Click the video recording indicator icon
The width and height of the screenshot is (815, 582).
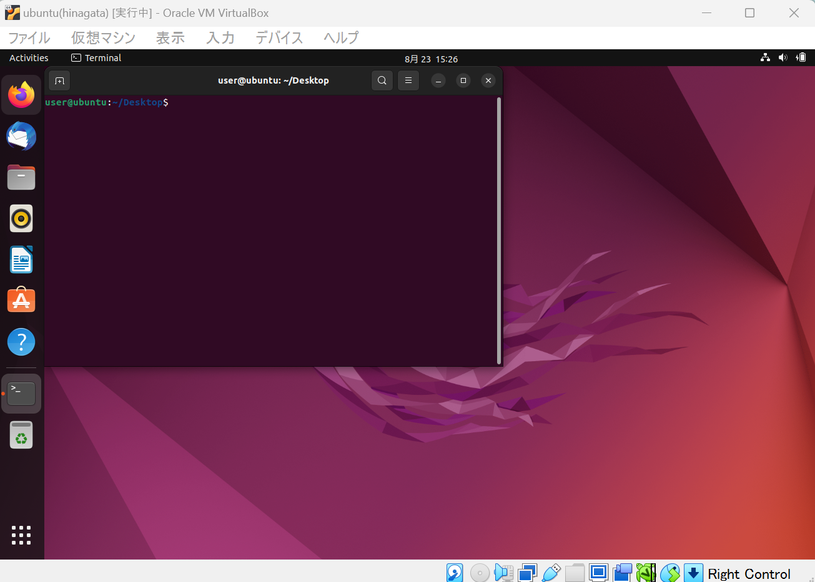coord(623,572)
